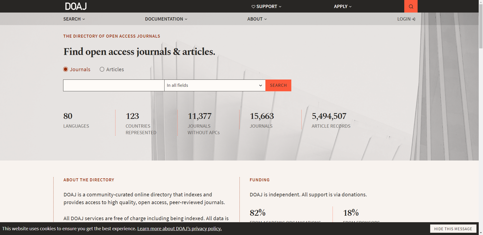Screen dimensions: 483x235
Task: Click the DOAJ logo
Action: 76,6
